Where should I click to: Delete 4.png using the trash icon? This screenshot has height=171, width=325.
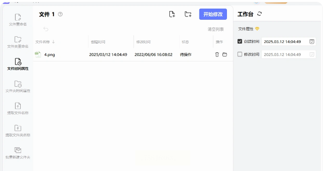point(217,55)
